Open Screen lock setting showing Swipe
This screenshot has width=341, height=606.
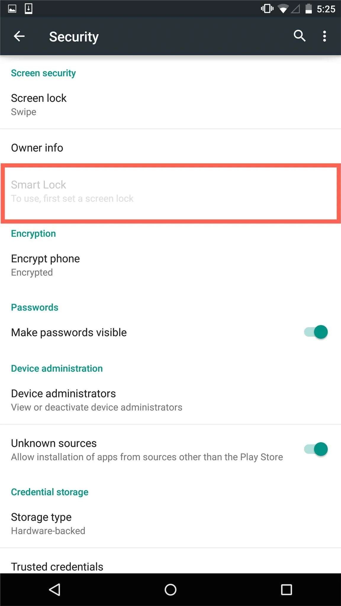point(170,104)
